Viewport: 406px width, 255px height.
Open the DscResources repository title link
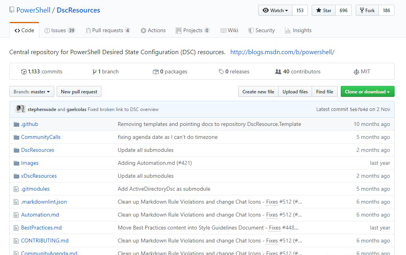click(79, 10)
